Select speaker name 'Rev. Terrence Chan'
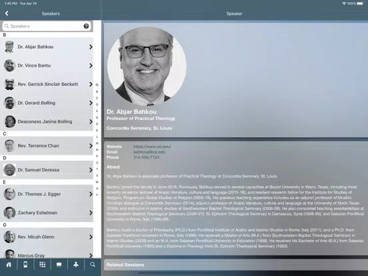 point(38,146)
